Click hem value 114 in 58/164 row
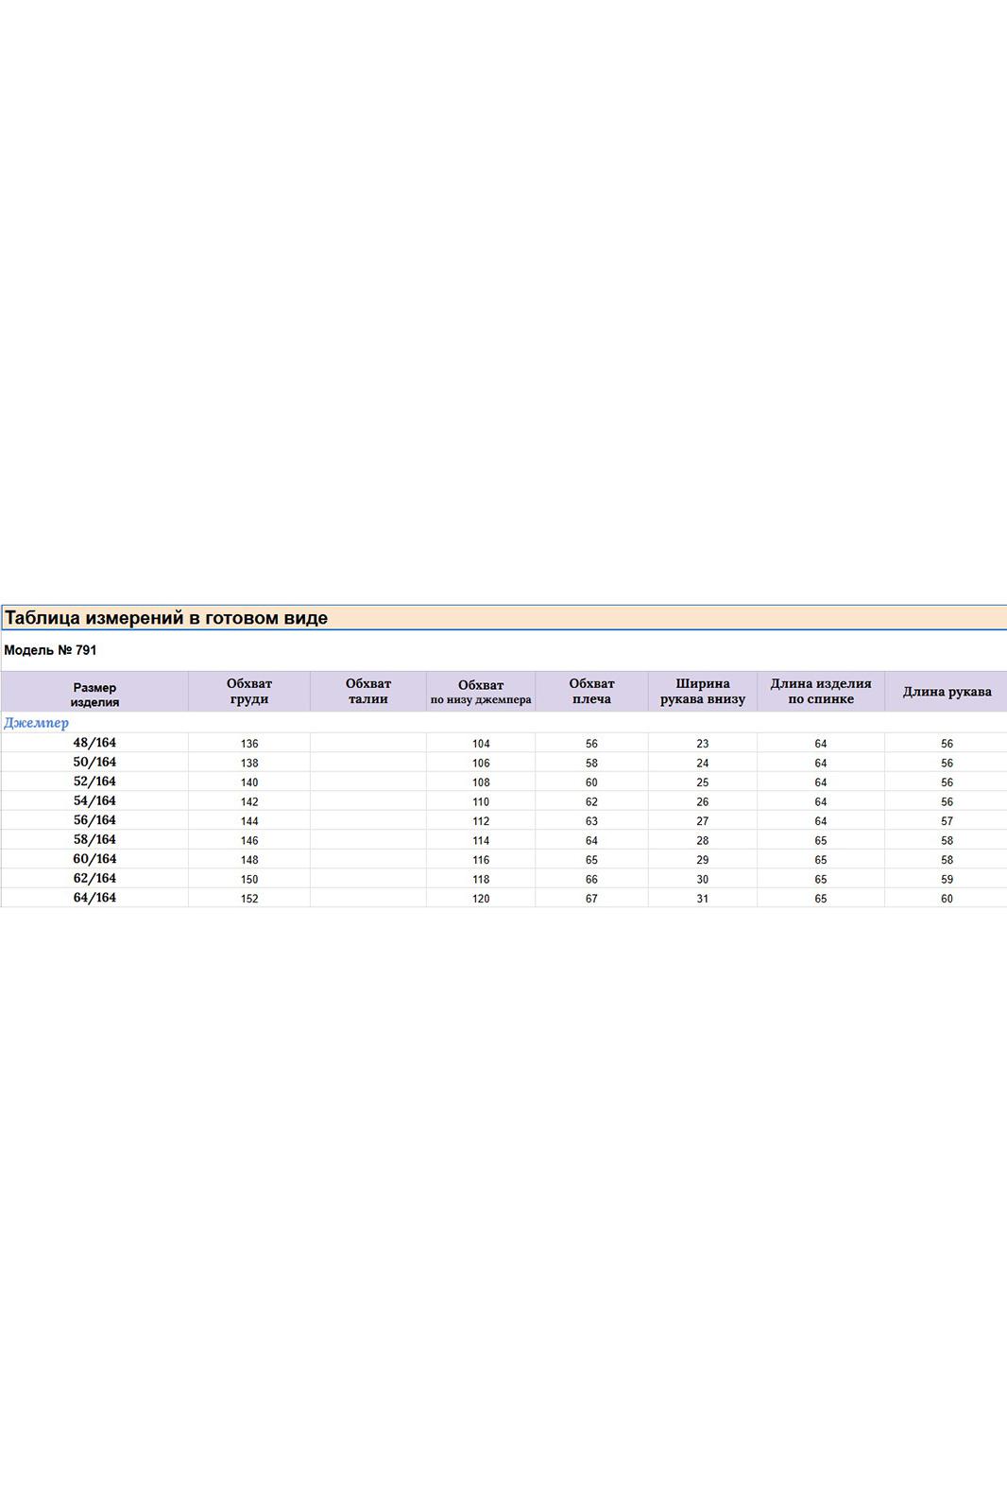This screenshot has width=1007, height=1512. [481, 841]
